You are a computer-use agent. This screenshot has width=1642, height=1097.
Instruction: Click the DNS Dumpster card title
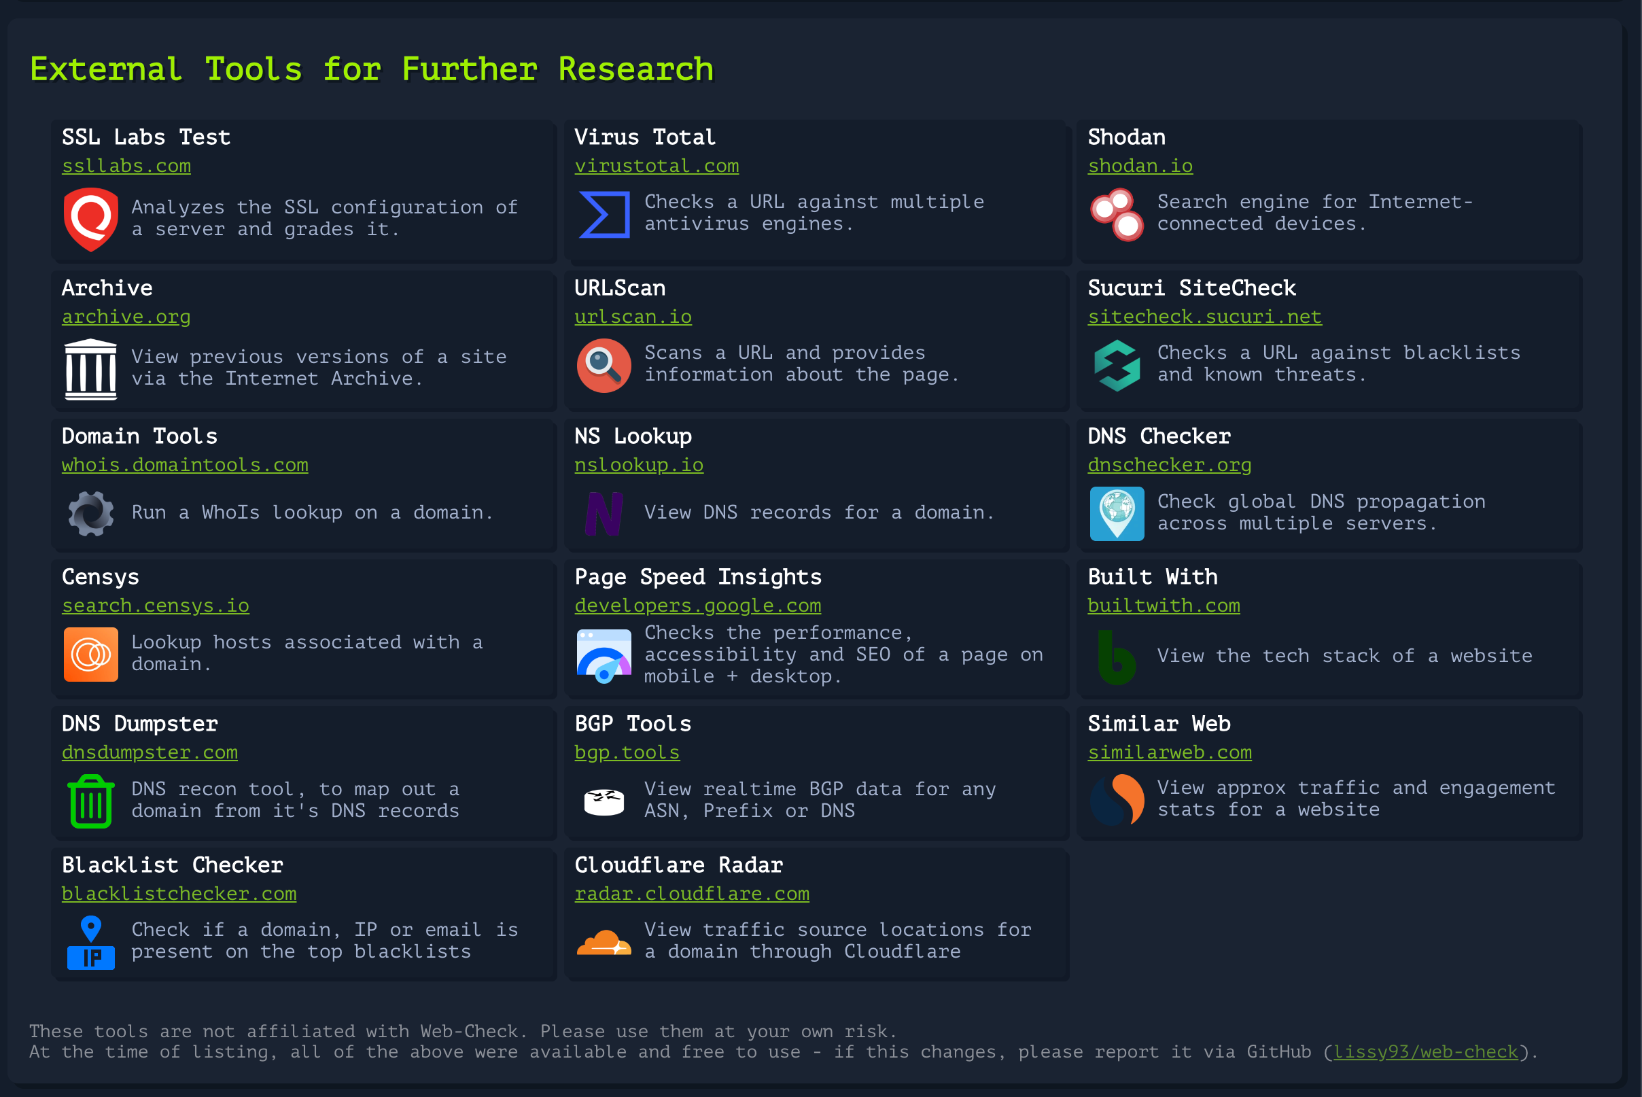tap(140, 724)
